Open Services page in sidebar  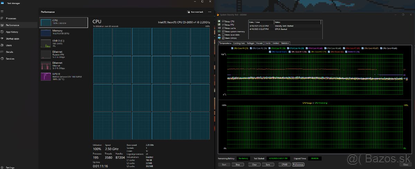coord(10,59)
